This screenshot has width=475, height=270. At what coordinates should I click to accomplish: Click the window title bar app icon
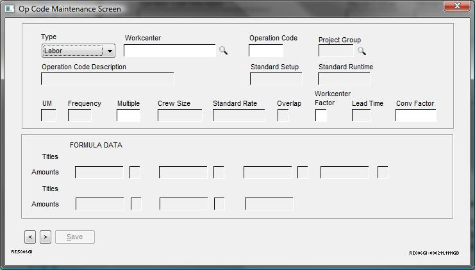point(10,9)
